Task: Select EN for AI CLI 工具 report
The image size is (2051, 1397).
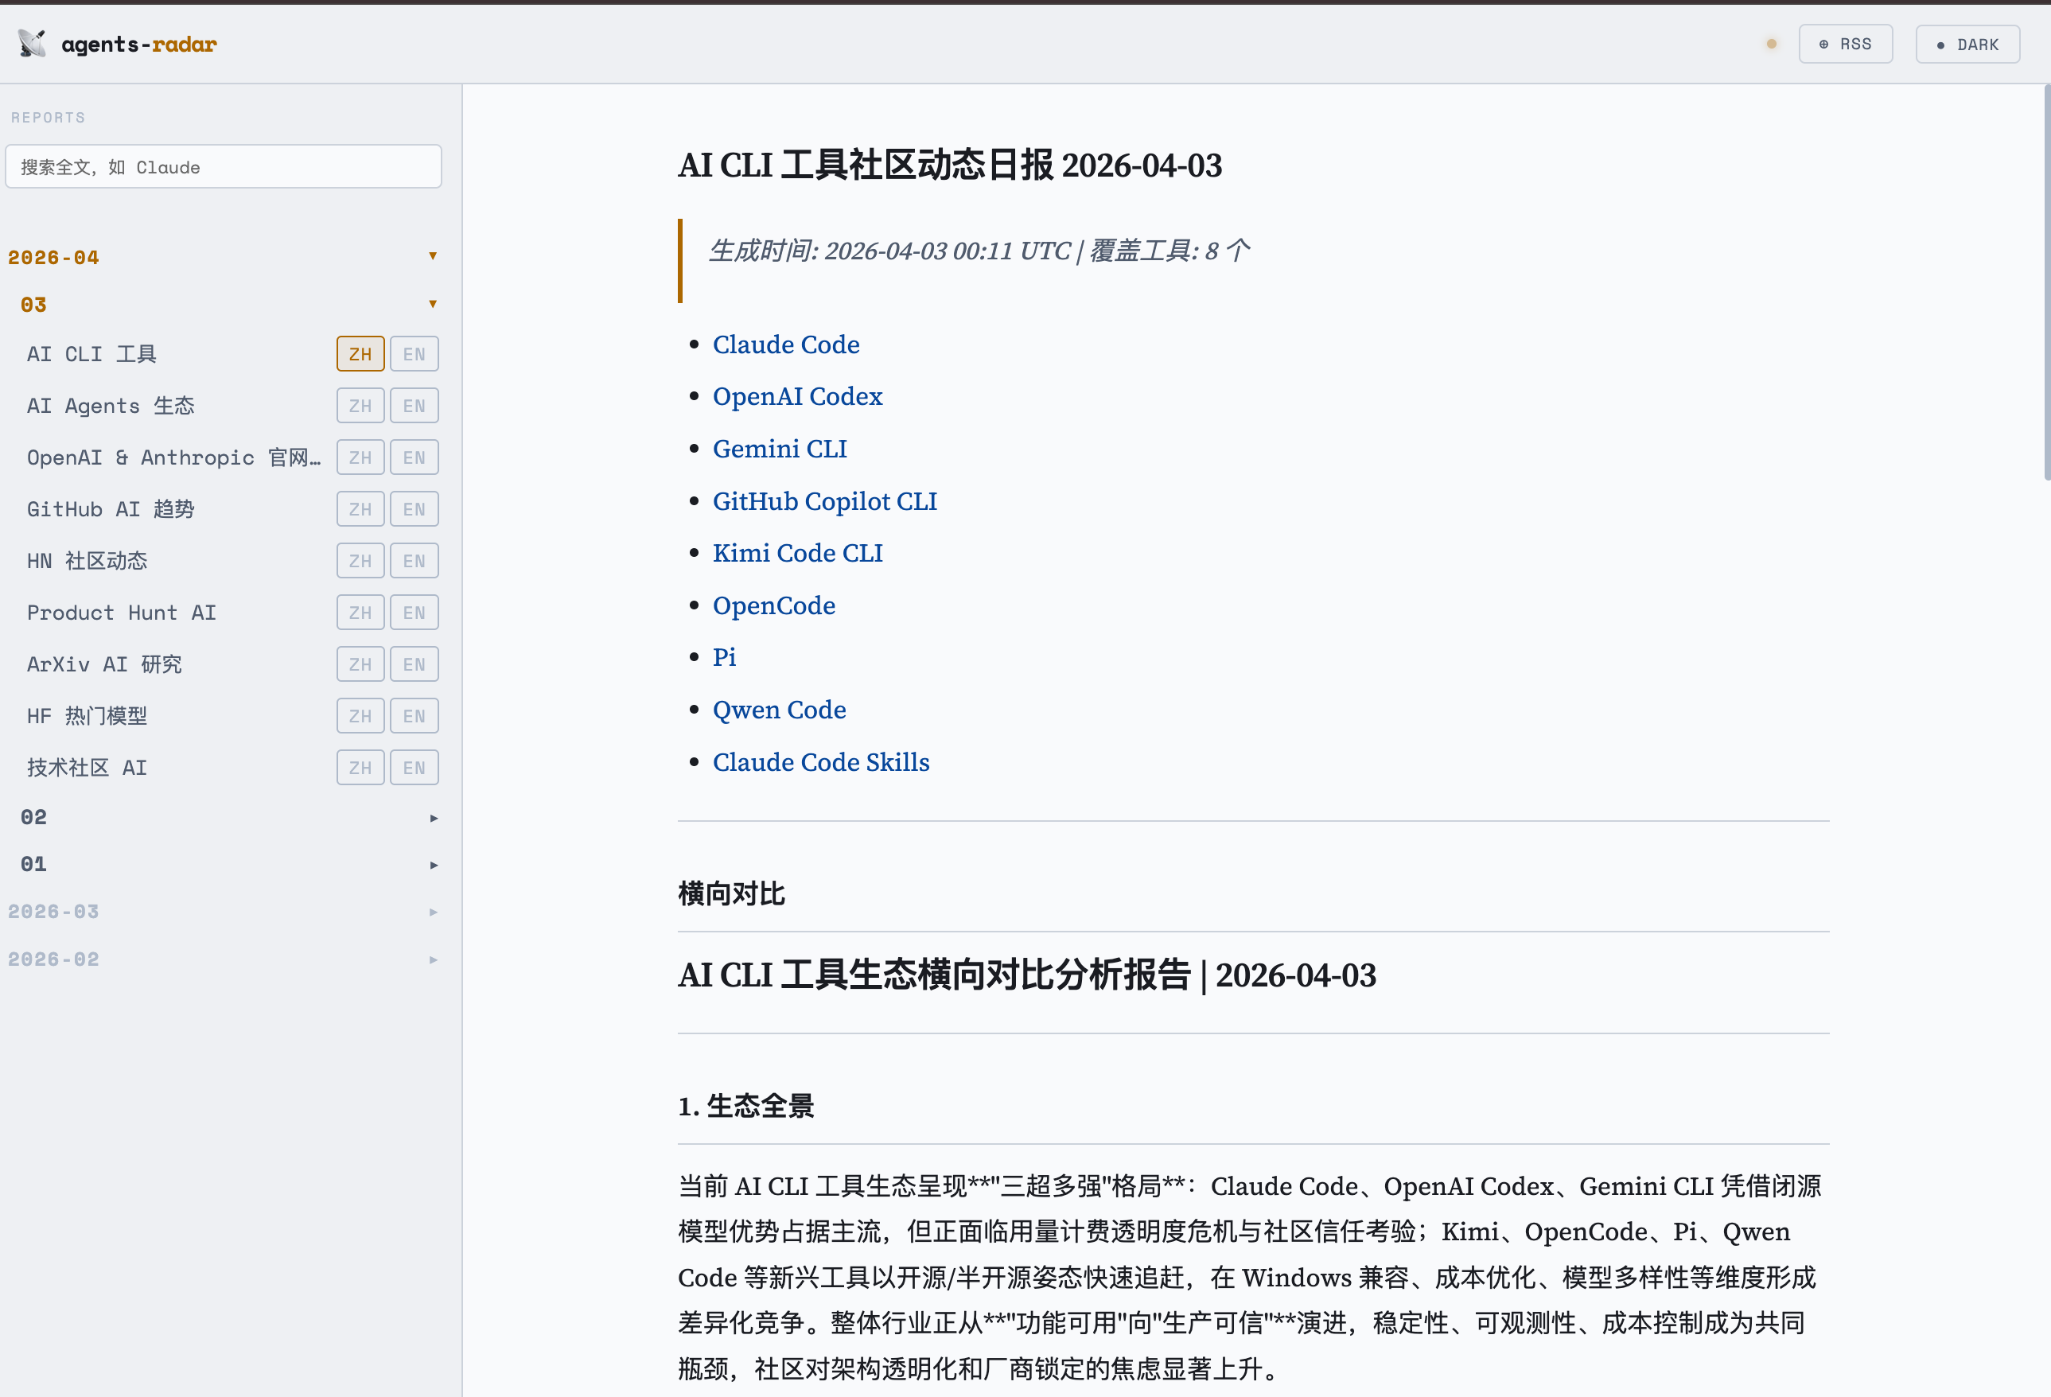Action: coord(414,354)
